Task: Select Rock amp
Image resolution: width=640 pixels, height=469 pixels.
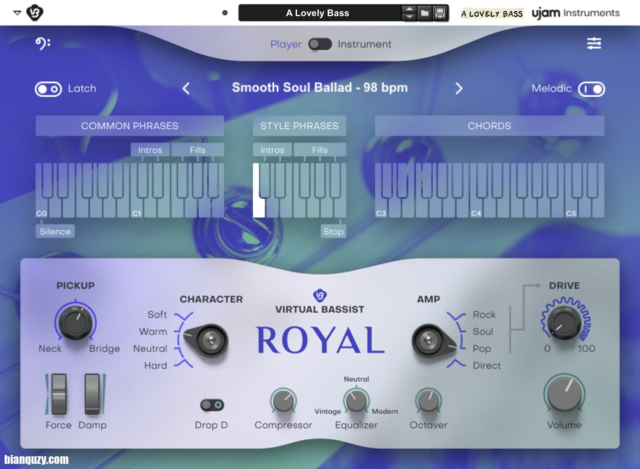Action: pyautogui.click(x=484, y=314)
